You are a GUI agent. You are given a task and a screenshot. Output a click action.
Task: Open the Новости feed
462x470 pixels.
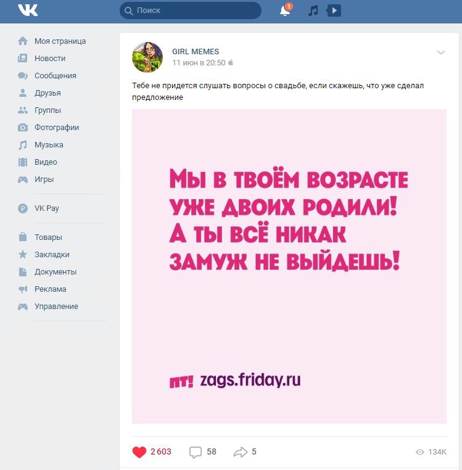coord(50,58)
